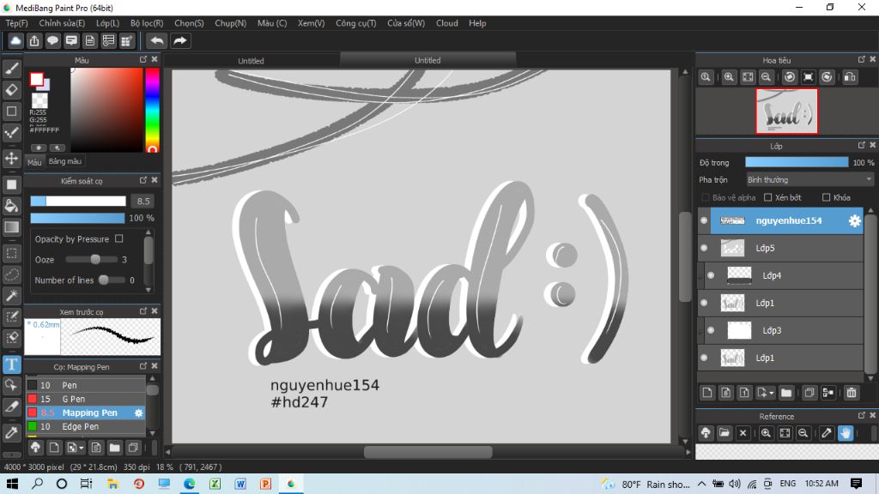This screenshot has height=494, width=879.
Task: Open the Tệp(F) menu
Action: tap(17, 23)
